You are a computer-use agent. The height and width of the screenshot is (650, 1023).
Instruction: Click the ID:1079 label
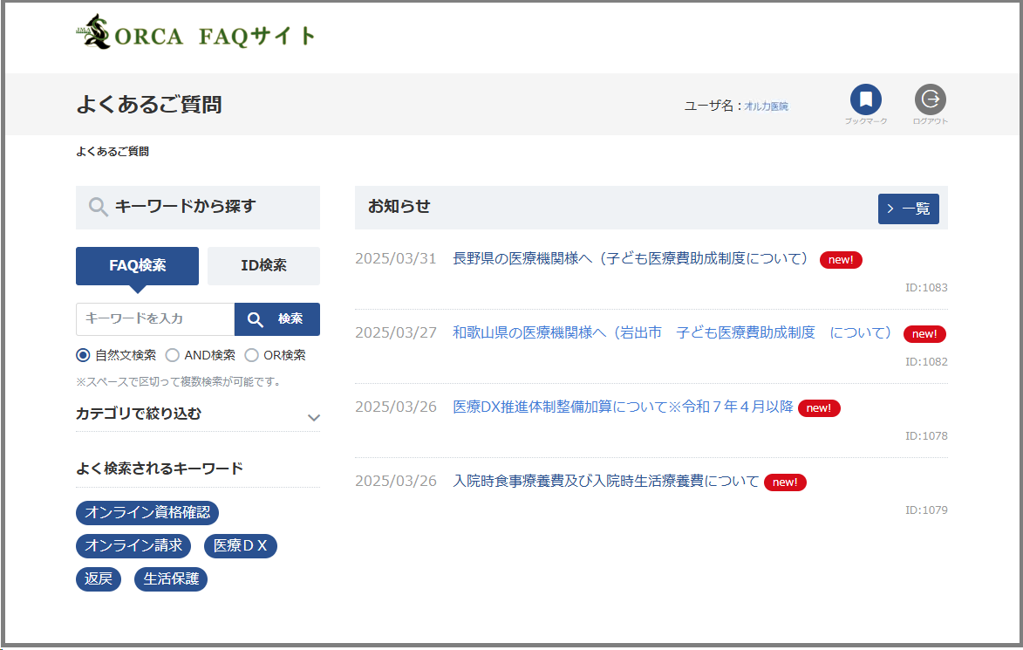[926, 510]
